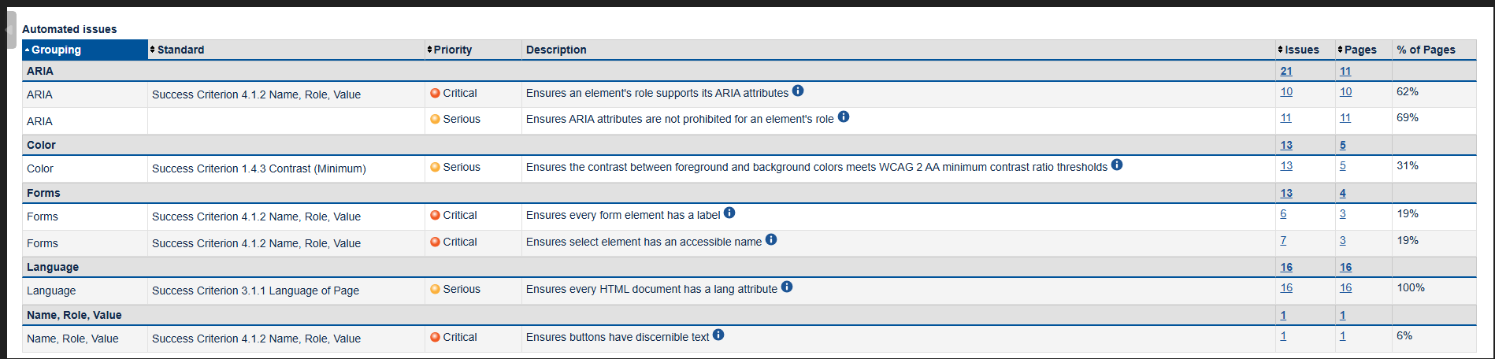This screenshot has height=359, width=1495.
Task: Sort table by Standard column
Action: point(180,50)
